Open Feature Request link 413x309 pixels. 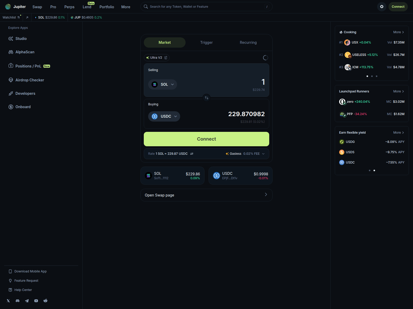[x=23, y=281]
